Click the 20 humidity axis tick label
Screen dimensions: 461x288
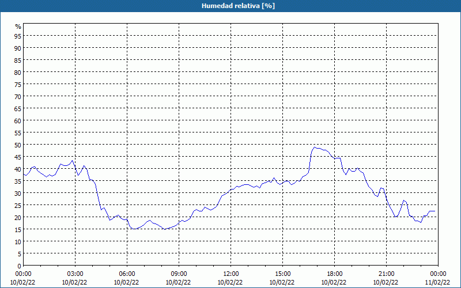pyautogui.click(x=18, y=218)
